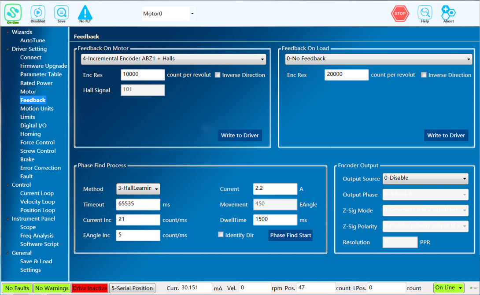The image size is (480, 295).
Task: Go to the Homing page
Action: 30,134
